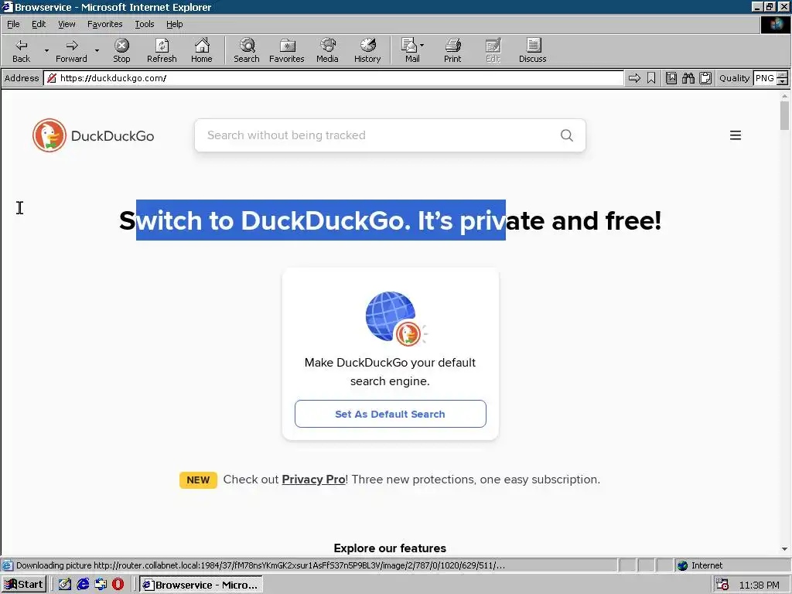Click the bookmark ribbon icon by address bar
This screenshot has width=792, height=594.
pos(651,78)
